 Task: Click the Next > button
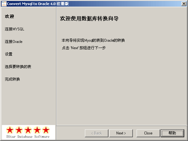[121, 133]
